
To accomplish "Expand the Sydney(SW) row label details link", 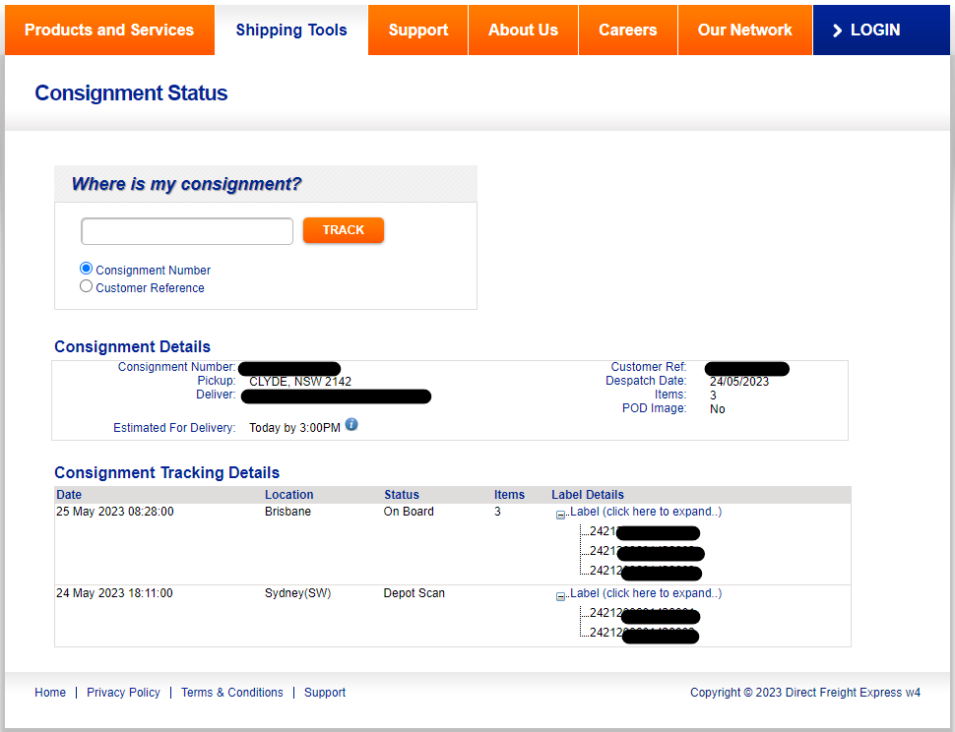I will coord(646,593).
